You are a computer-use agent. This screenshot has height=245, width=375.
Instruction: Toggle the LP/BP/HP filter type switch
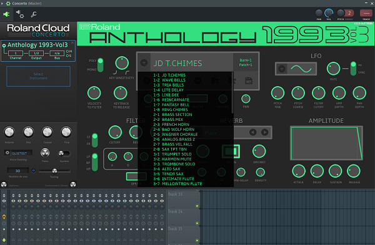(95, 162)
